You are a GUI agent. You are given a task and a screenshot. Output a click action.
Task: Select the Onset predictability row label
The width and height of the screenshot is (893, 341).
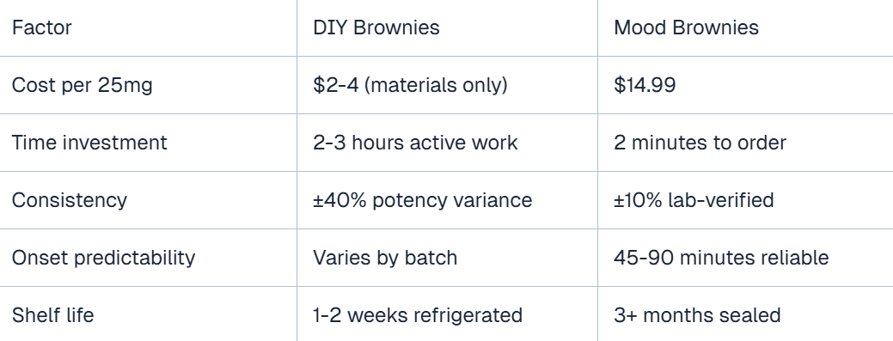pos(103,258)
